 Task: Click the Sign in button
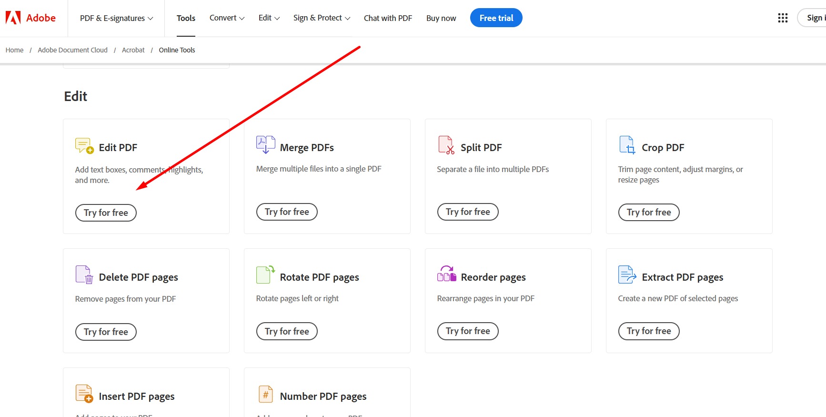813,18
